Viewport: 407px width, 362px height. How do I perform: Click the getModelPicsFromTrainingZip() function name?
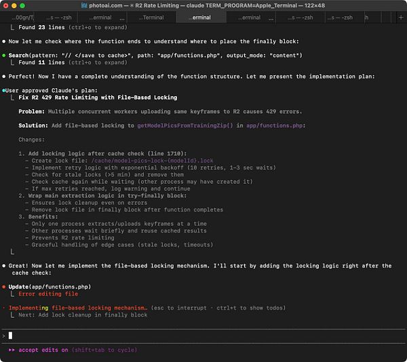[x=185, y=125]
